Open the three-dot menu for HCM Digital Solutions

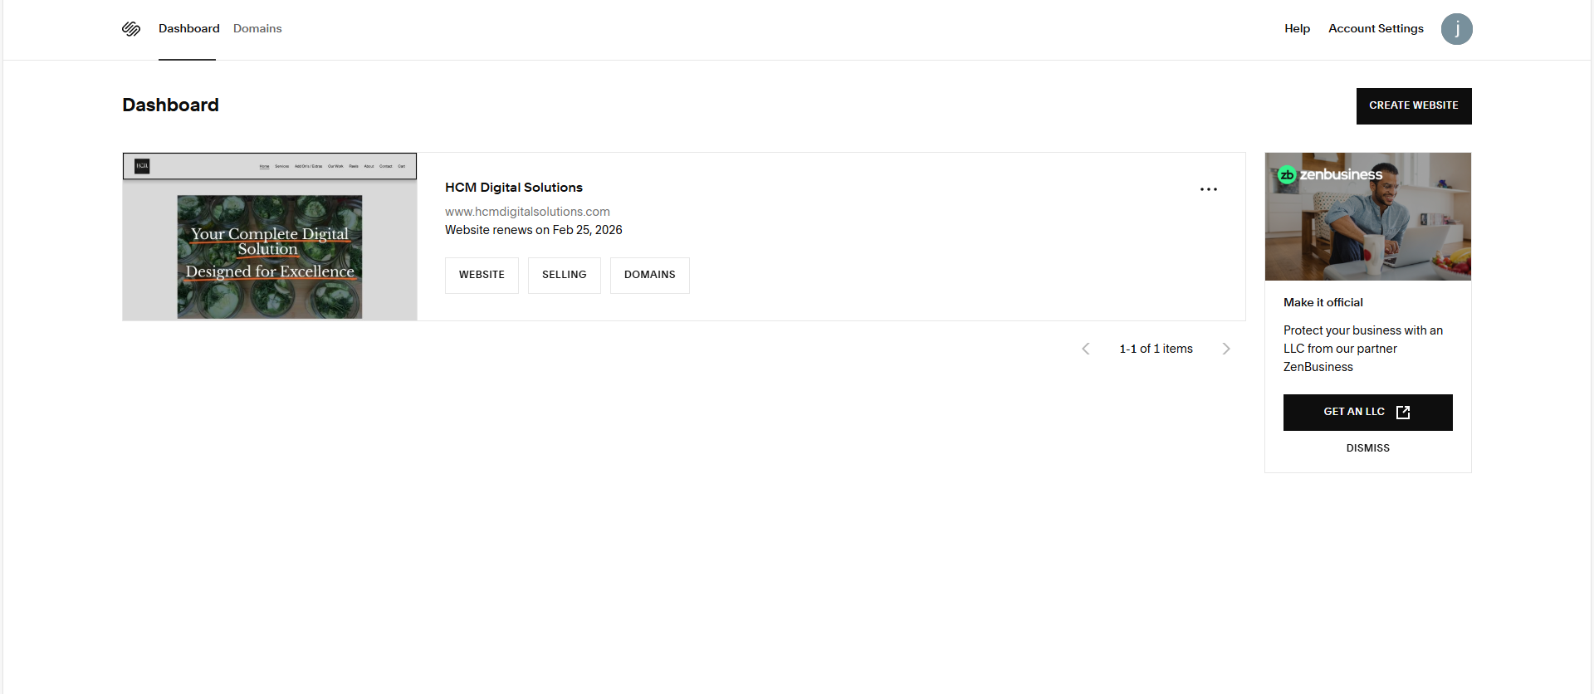pyautogui.click(x=1209, y=189)
